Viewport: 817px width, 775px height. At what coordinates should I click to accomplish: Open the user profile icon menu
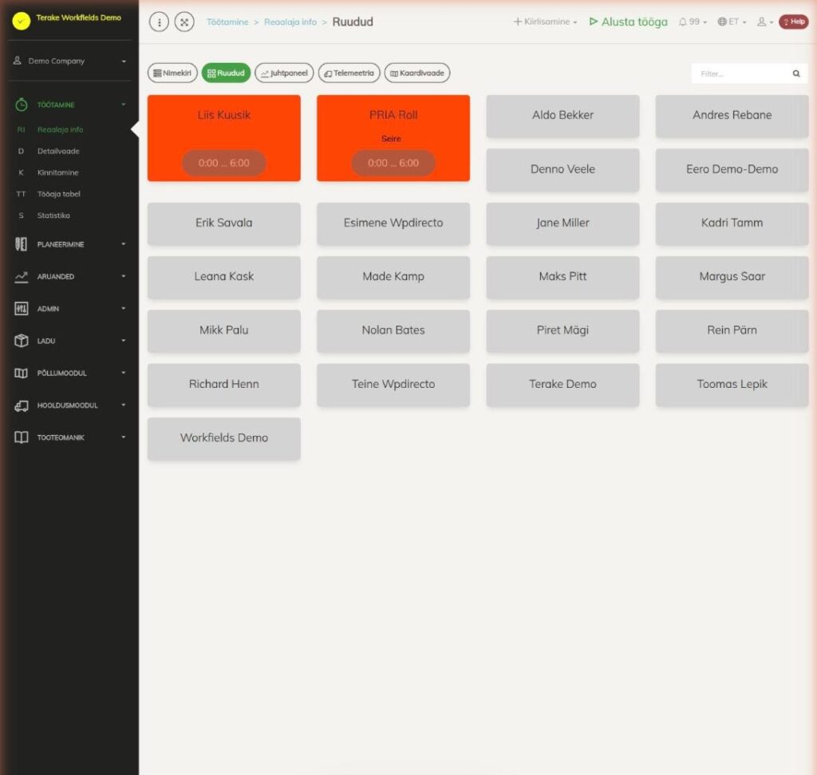pyautogui.click(x=764, y=22)
